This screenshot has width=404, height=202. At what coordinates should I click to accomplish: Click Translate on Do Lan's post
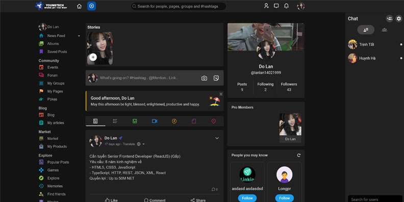(x=129, y=144)
